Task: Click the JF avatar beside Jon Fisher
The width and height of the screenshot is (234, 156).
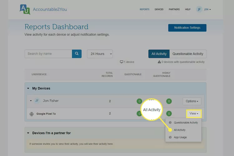Action: [37, 100]
